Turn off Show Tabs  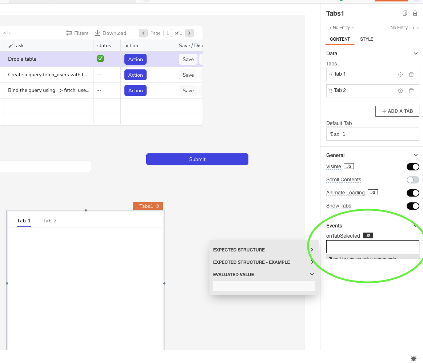tap(413, 206)
